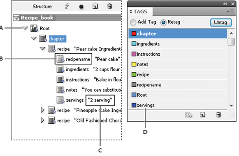Click the recipename element icon
Viewport: 239px width, 156px height.
pyautogui.click(x=60, y=59)
